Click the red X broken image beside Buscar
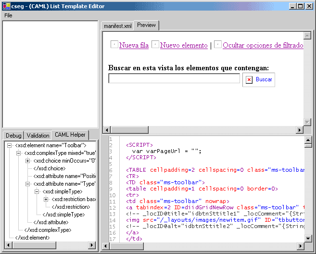This screenshot has height=254, width=316. pos(249,80)
